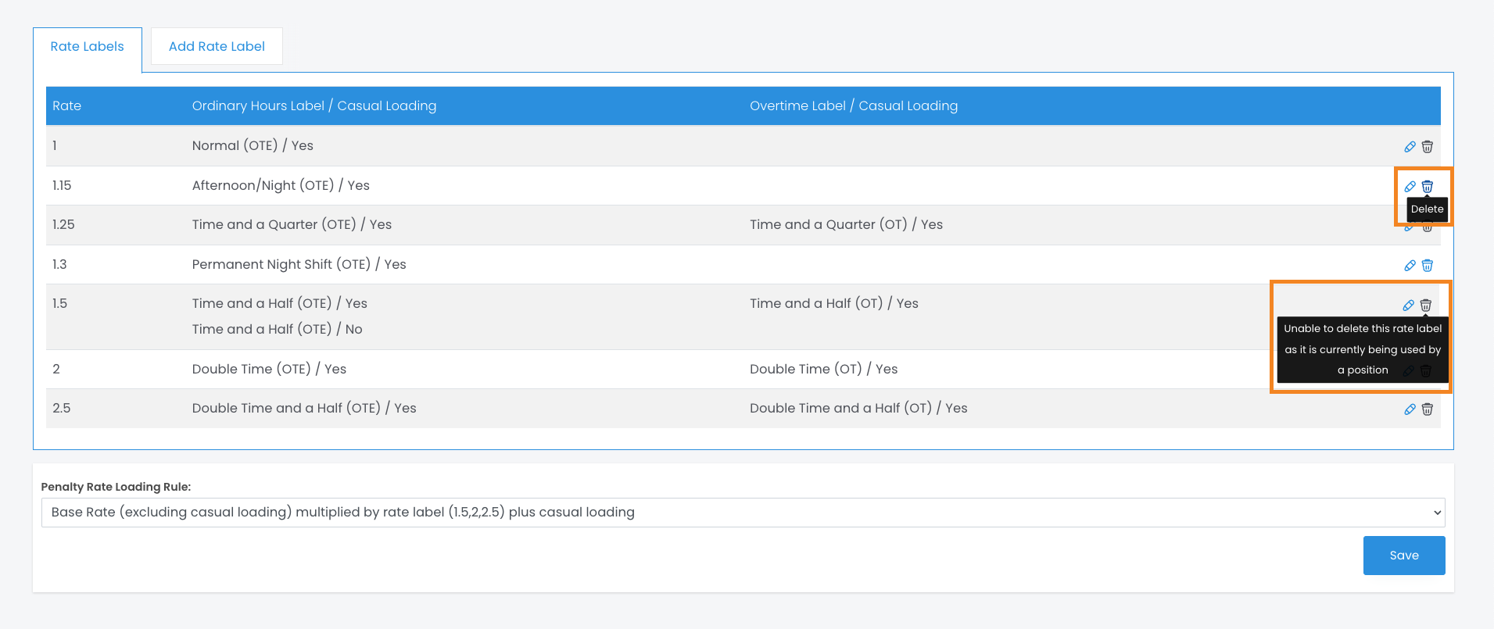Switch to the Rate Labels tab
Image resolution: width=1494 pixels, height=629 pixels.
coord(87,47)
